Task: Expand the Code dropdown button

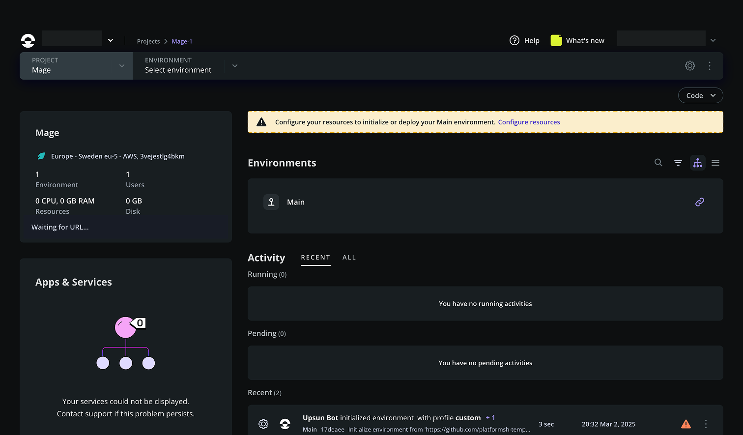Action: click(701, 95)
